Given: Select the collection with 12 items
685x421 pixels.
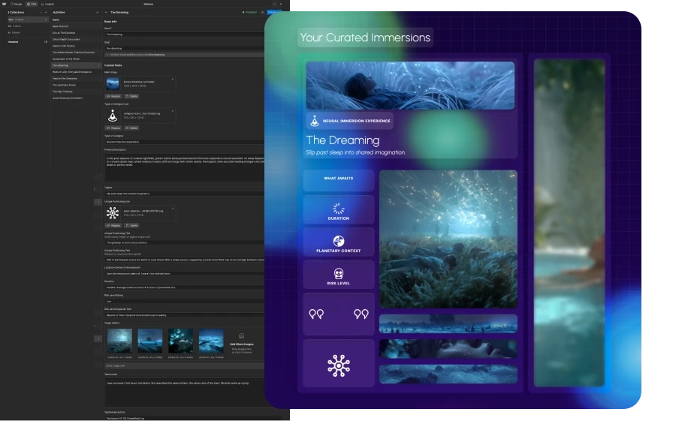Looking at the screenshot, I should [28, 20].
